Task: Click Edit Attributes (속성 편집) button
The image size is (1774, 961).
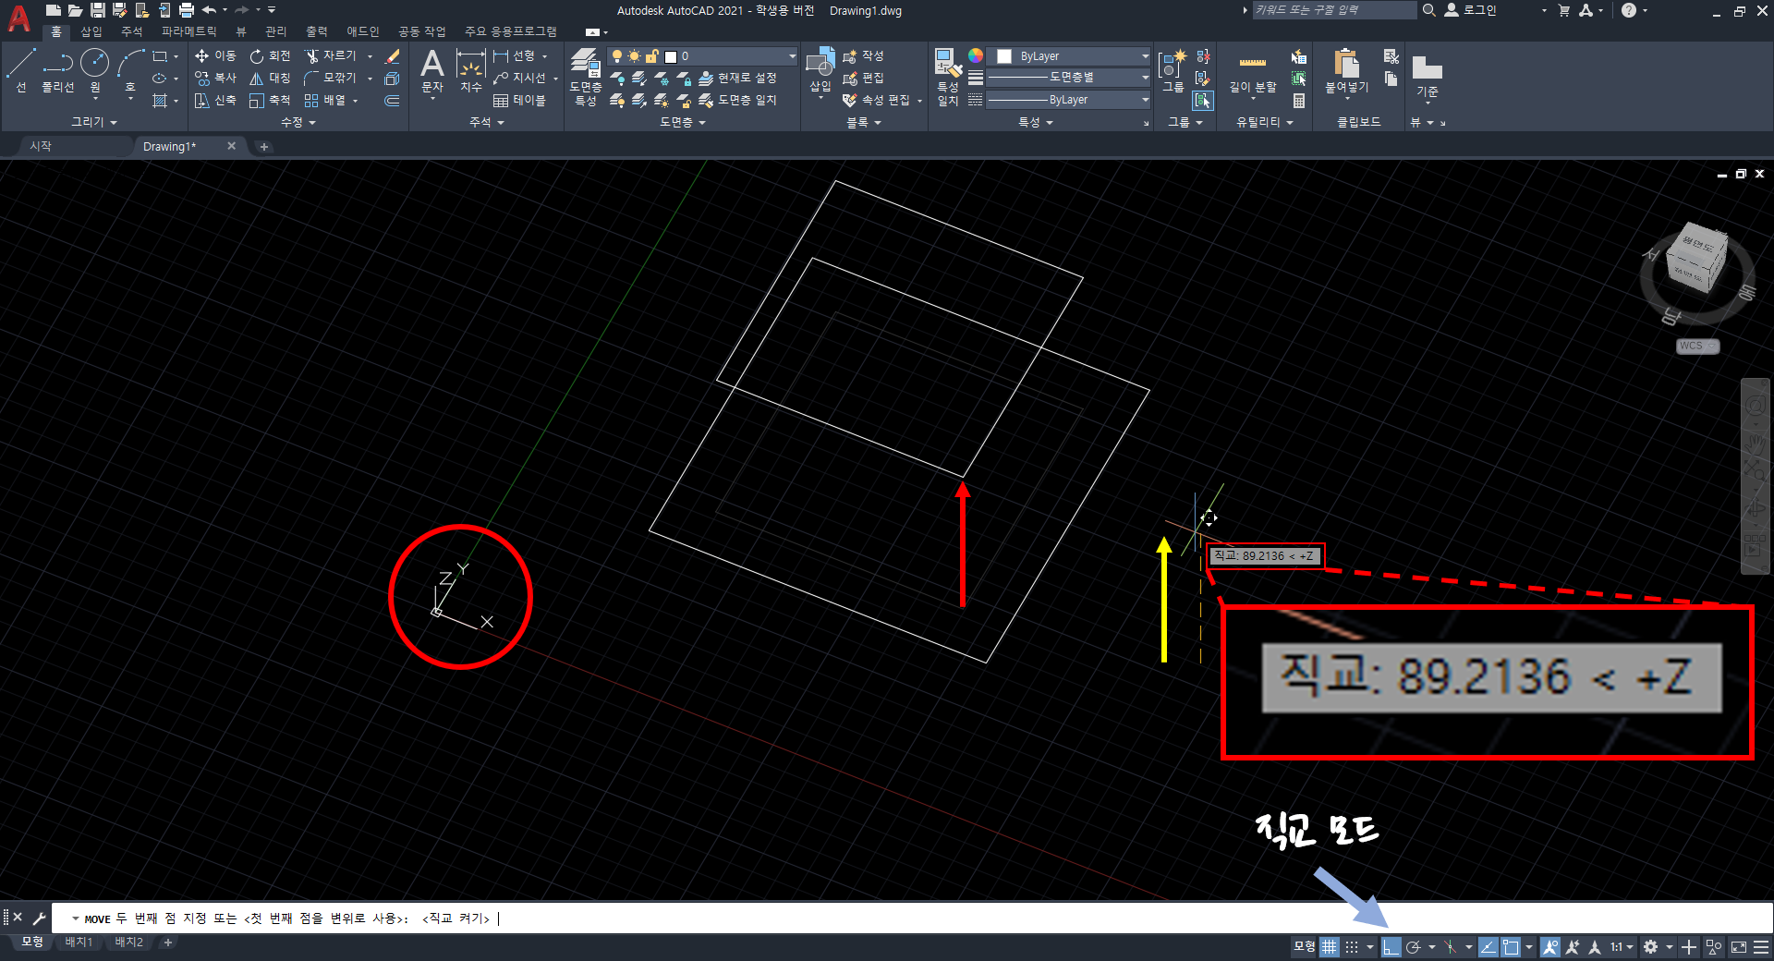Action: point(878,100)
